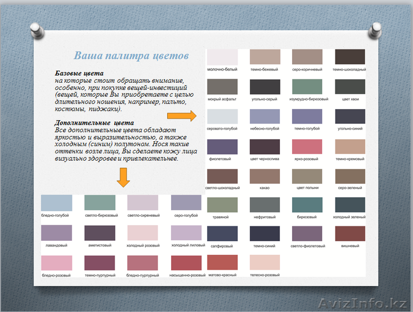
Task: Pick the ярко-розовый swatch
Action: [307, 147]
